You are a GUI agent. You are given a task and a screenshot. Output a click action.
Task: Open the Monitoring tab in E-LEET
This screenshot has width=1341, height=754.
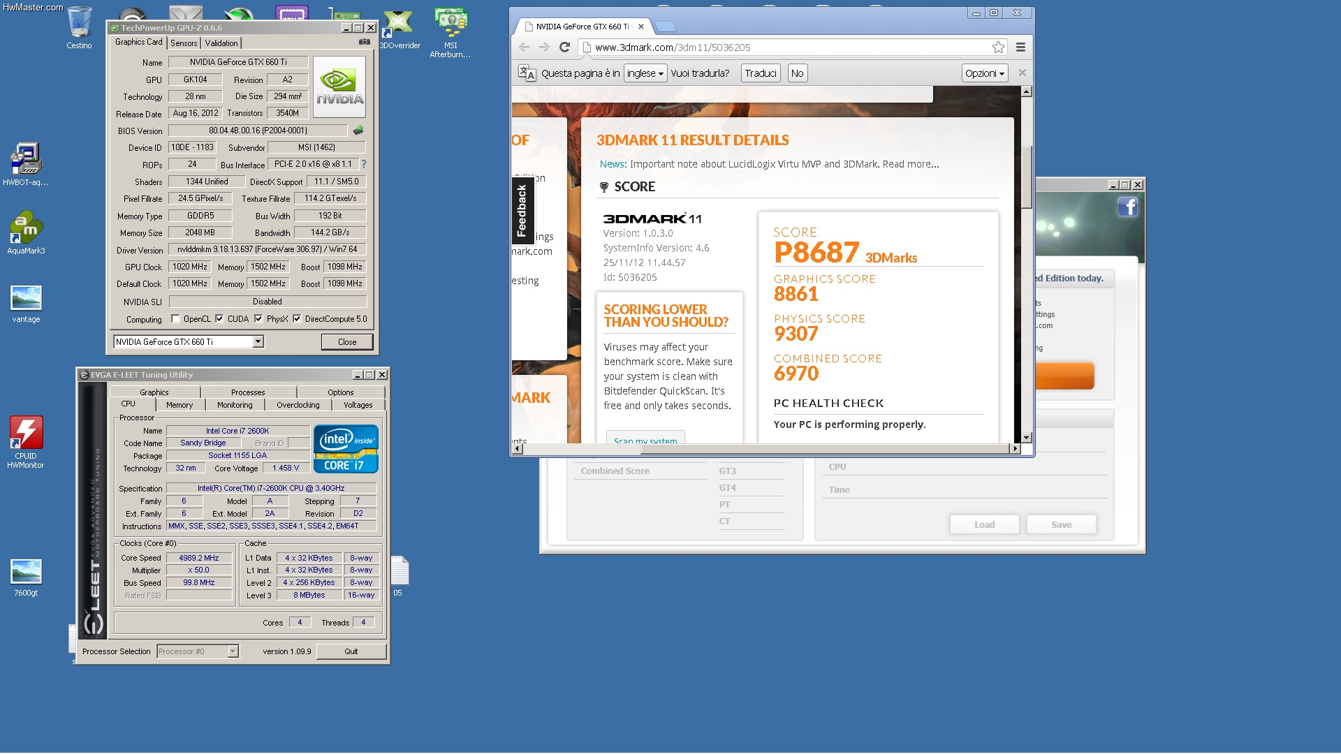pyautogui.click(x=235, y=405)
